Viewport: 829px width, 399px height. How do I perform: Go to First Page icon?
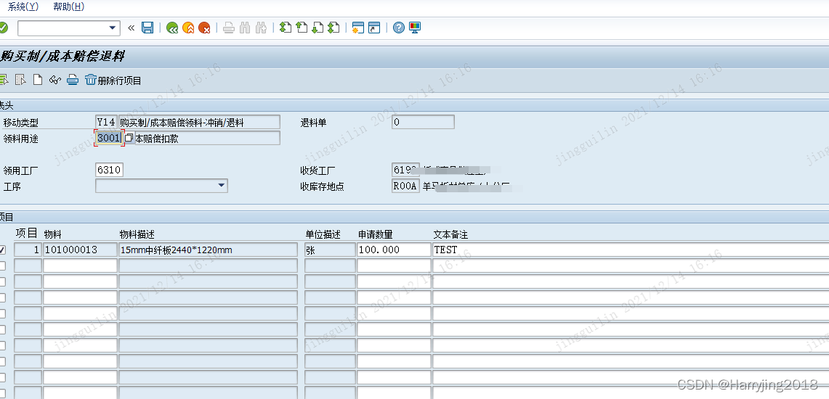(x=286, y=28)
